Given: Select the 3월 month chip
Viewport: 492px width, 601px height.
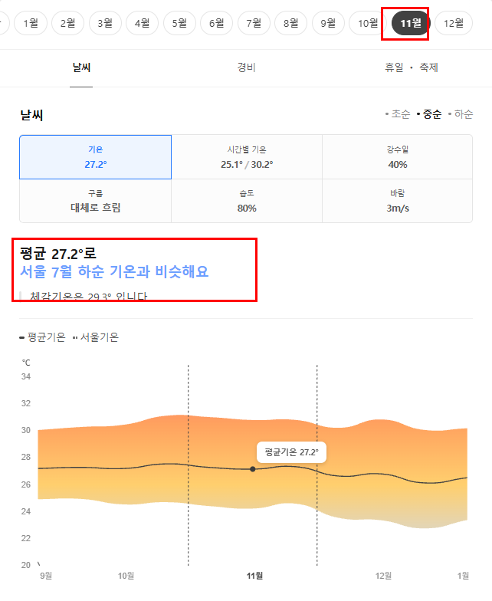Looking at the screenshot, I should click(105, 23).
